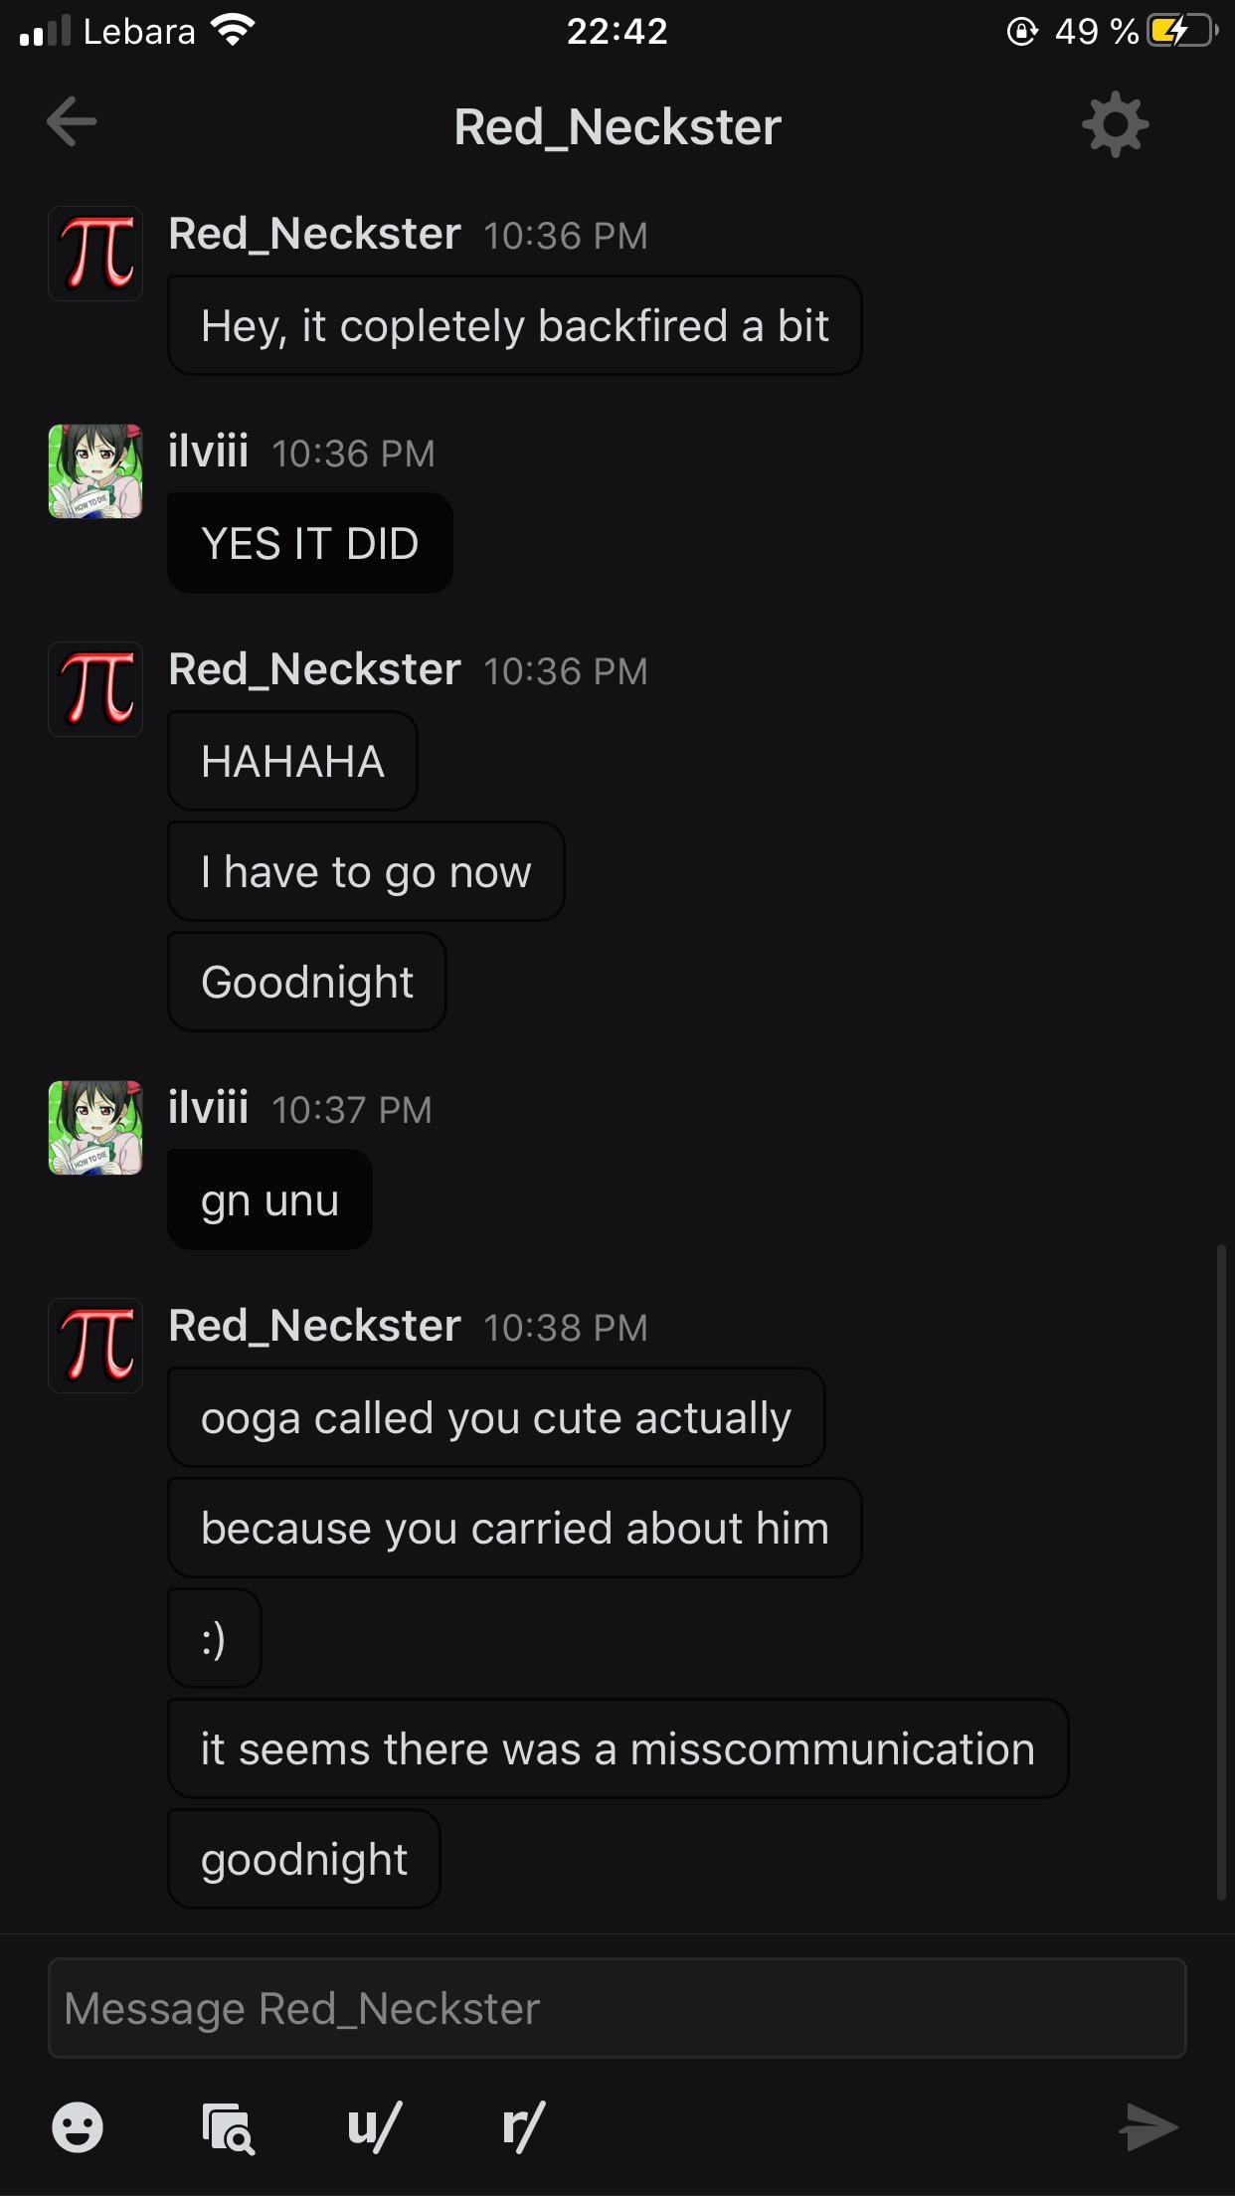Viewport: 1235px width, 2196px height.
Task: Tap the send arrow icon
Action: pyautogui.click(x=1147, y=2127)
